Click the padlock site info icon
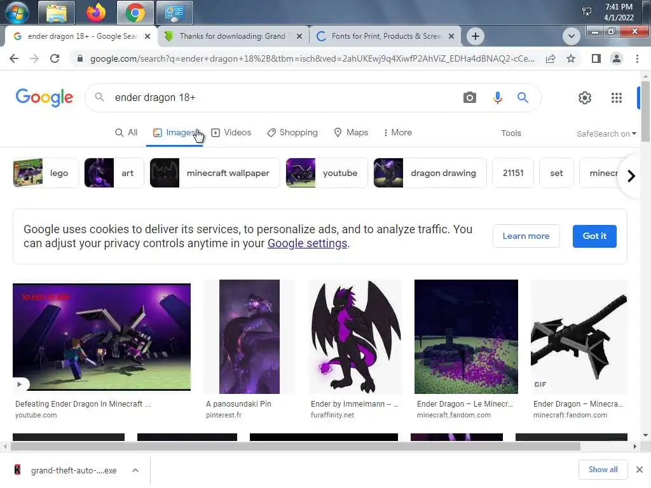651x488 pixels. pyautogui.click(x=80, y=58)
